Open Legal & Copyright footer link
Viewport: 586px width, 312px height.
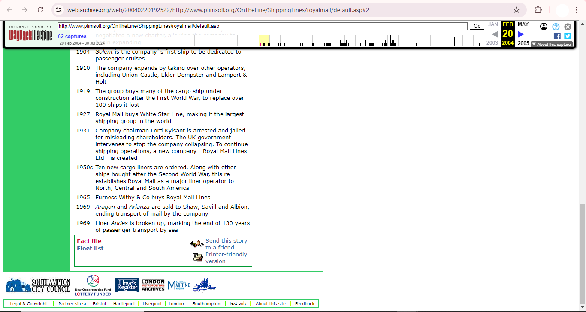coord(29,304)
